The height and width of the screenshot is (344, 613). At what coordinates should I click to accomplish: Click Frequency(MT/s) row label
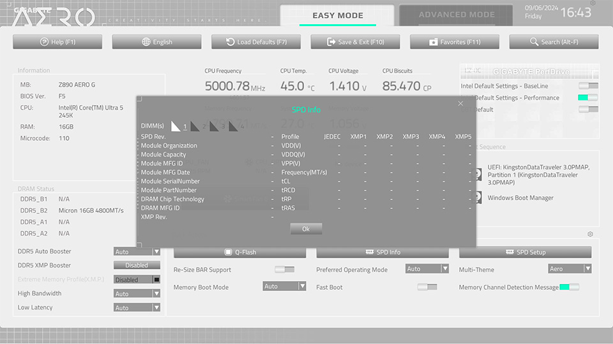(304, 173)
